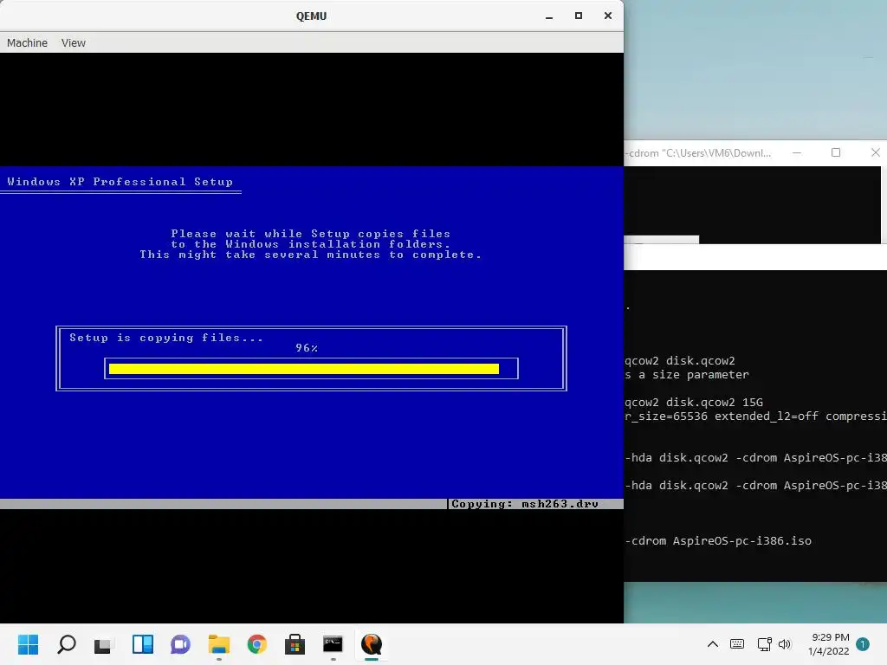Click 'Copying: msh263.drv' status text

tap(524, 504)
